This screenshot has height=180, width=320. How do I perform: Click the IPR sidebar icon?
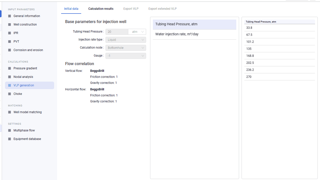pos(10,33)
